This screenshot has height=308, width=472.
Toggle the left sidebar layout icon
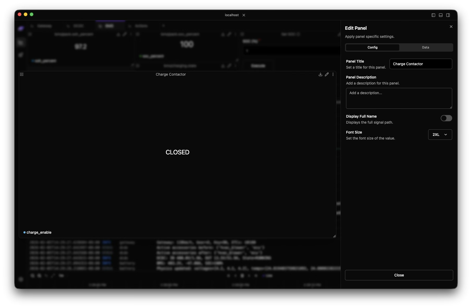(x=433, y=15)
